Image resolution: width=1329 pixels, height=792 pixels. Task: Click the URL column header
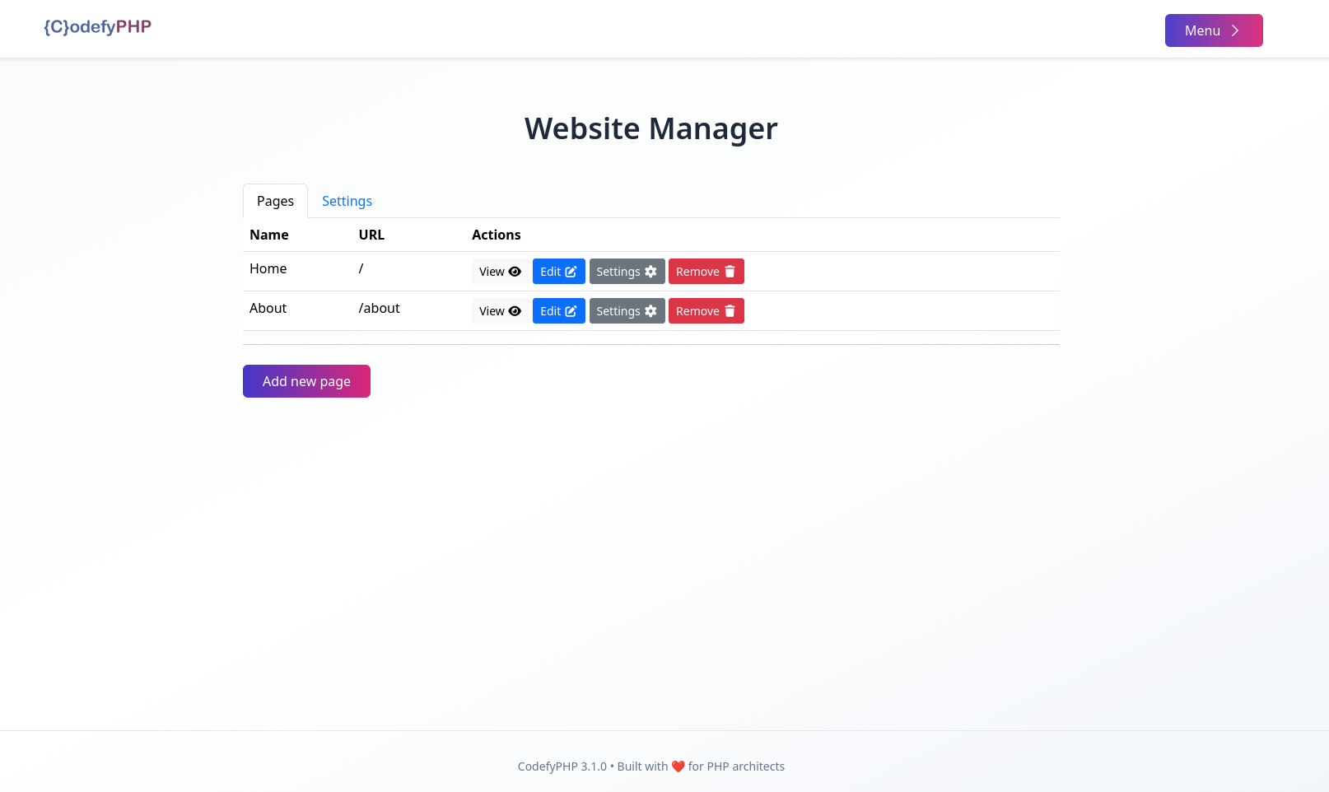tap(371, 235)
